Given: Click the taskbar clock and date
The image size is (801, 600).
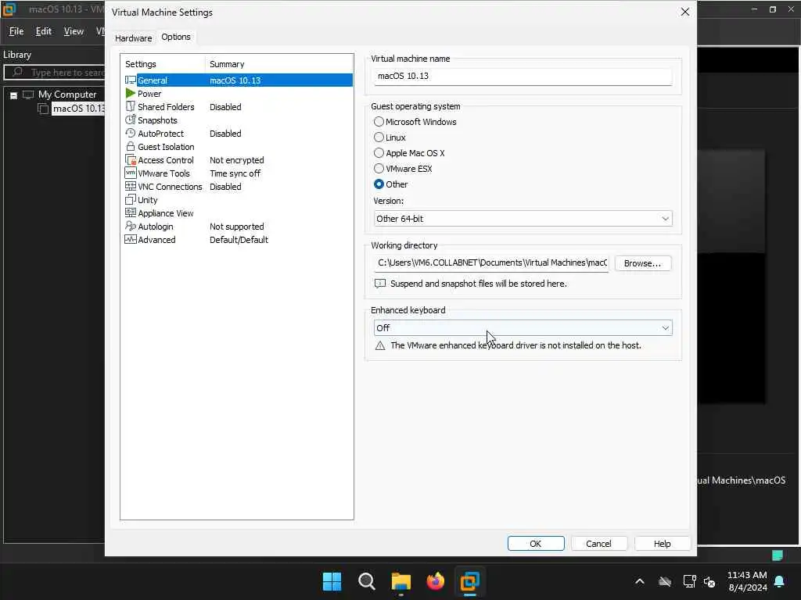Looking at the screenshot, I should (747, 581).
